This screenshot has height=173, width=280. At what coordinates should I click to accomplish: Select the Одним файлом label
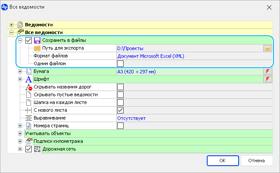[x=50, y=63]
